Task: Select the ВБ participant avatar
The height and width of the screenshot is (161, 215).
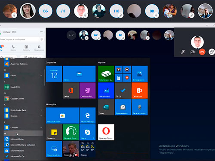Action: coord(46,11)
